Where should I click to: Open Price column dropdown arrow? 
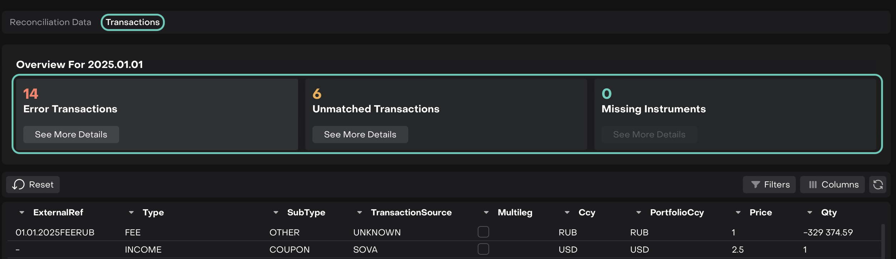738,212
